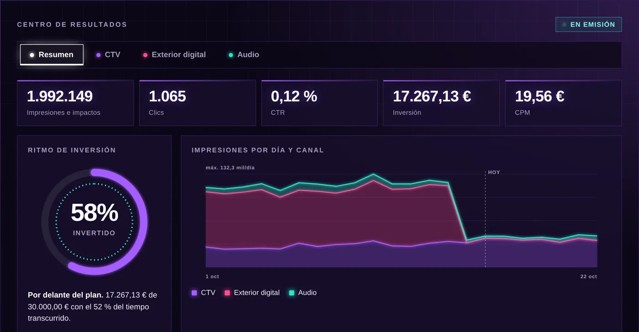The height and width of the screenshot is (332, 639).
Task: Toggle the CTV series in the chart legend
Action: [x=204, y=293]
